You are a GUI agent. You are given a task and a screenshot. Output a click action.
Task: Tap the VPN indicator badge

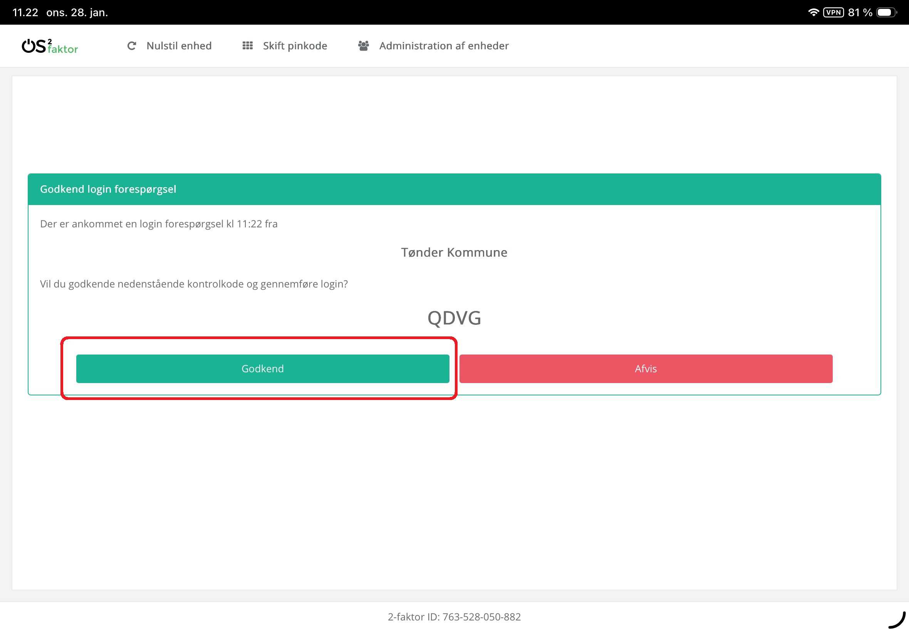tap(834, 12)
